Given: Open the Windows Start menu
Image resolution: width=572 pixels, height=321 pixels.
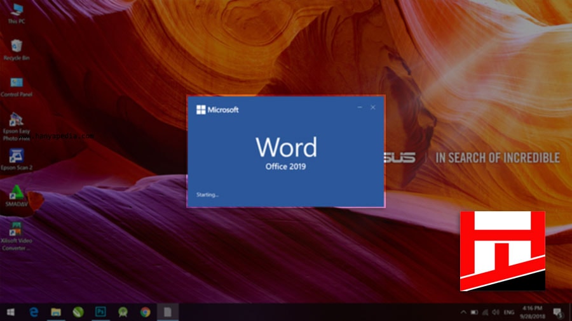Looking at the screenshot, I should pos(11,312).
